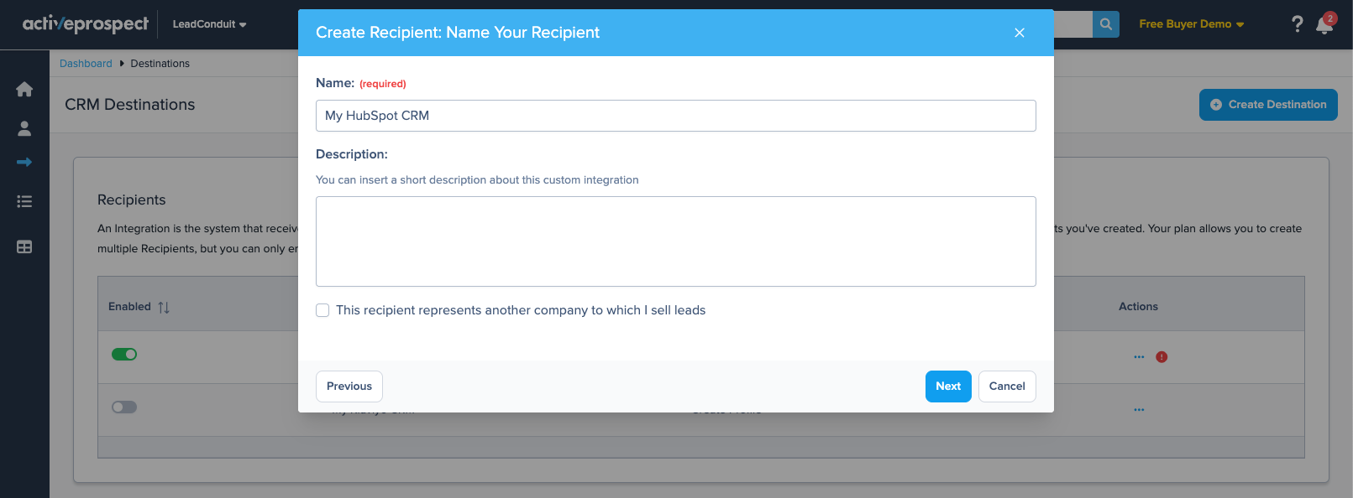1353x498 pixels.
Task: Click the table grid sidebar icon
Action: click(24, 246)
